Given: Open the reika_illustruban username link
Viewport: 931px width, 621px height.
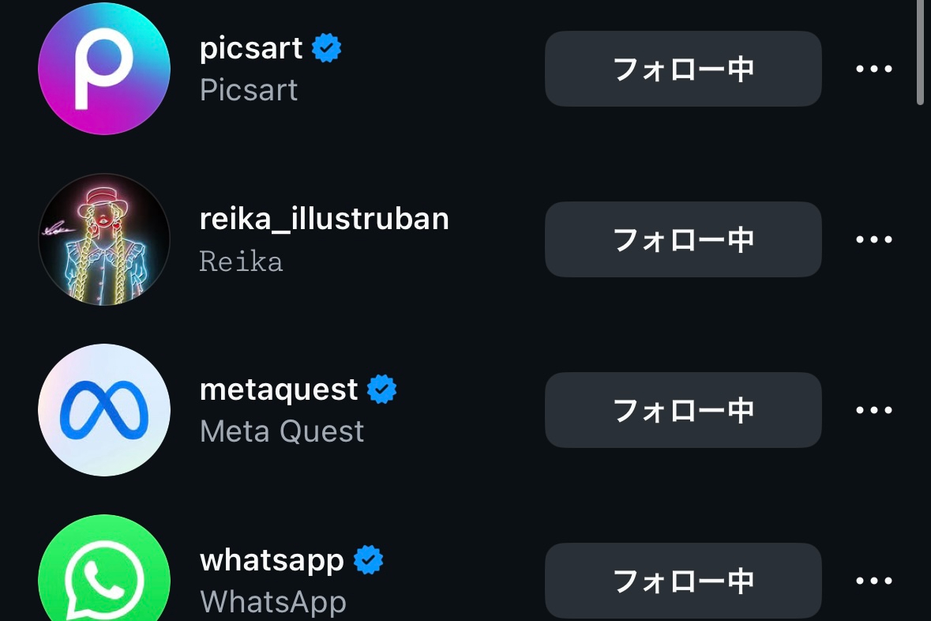Looking at the screenshot, I should tap(324, 219).
